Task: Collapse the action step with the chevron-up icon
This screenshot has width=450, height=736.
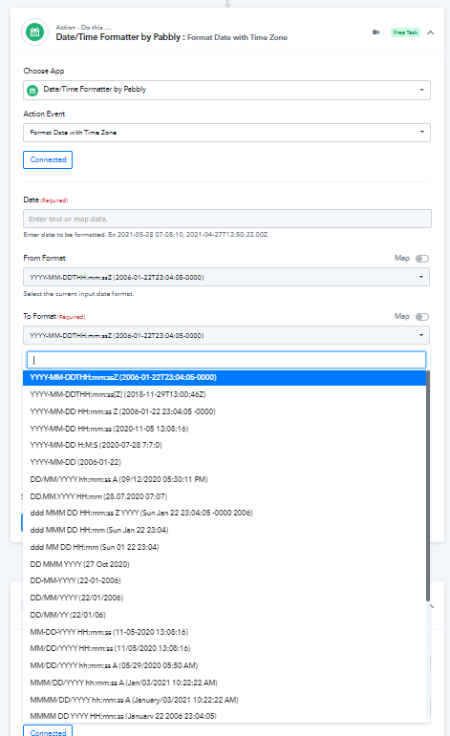Action: tap(430, 32)
